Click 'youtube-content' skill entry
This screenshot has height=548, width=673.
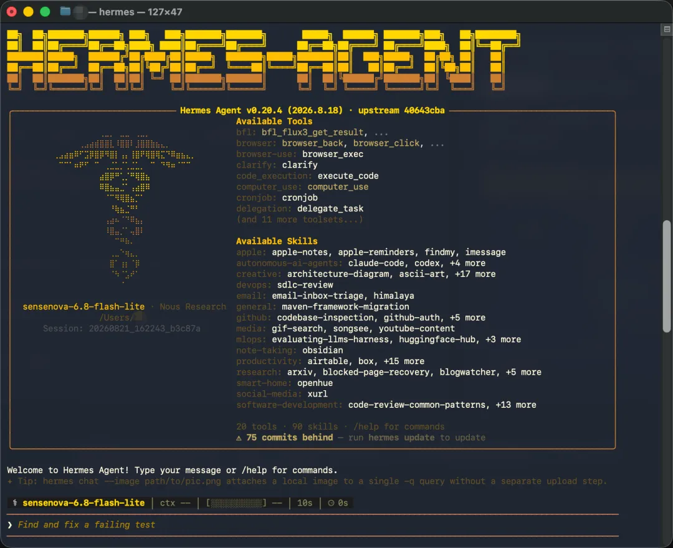pos(416,329)
